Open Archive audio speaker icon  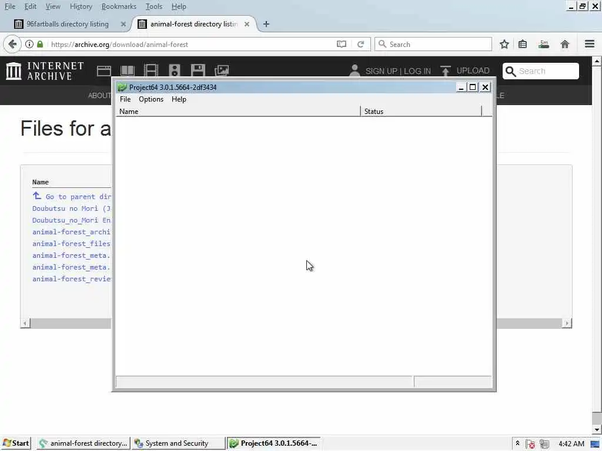point(174,70)
